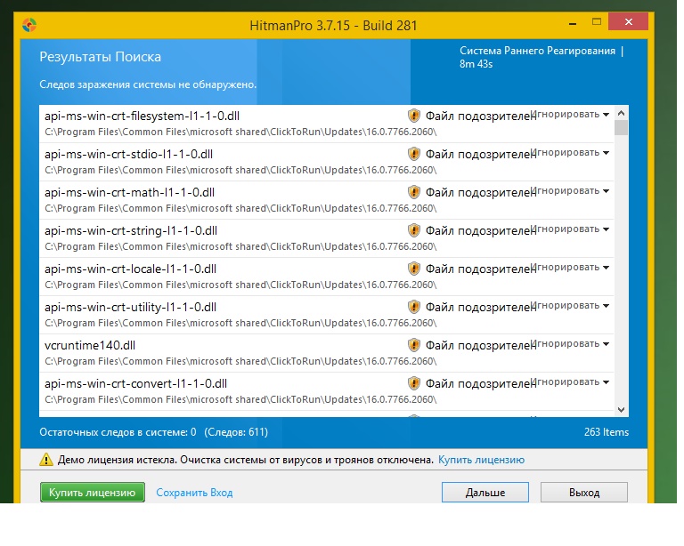Click shield icon for api-ms-win-crt-math-l1-1-0.dll
The image size is (684, 546).
(413, 192)
